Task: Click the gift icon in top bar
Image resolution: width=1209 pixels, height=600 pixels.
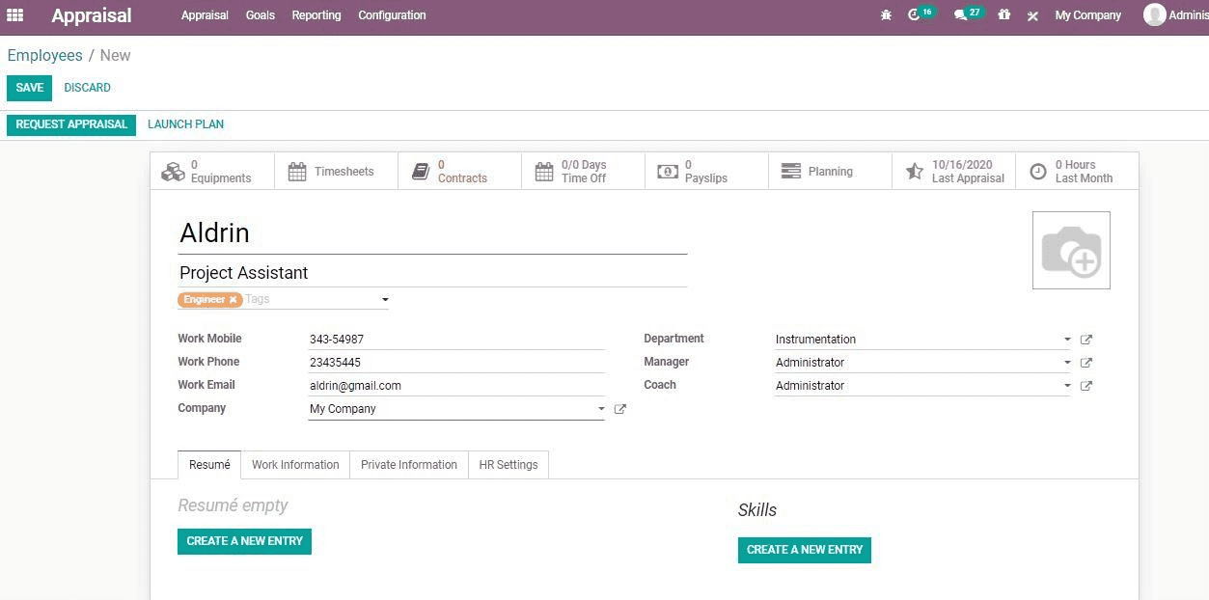Action: click(x=1004, y=15)
